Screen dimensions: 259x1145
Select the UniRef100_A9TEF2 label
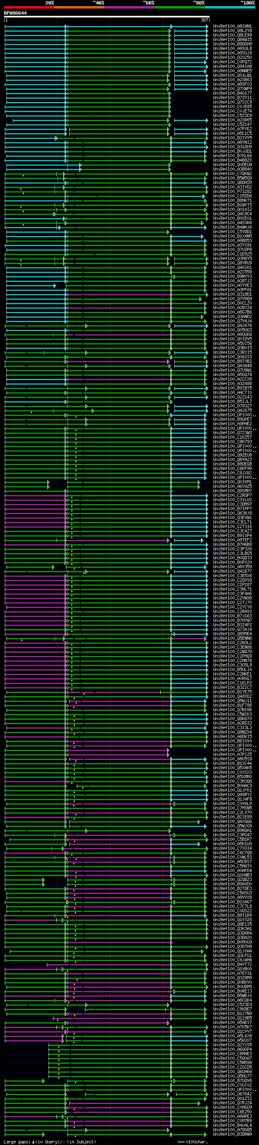point(232,540)
